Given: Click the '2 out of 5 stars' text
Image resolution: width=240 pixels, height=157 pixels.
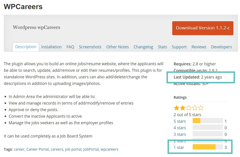Looking at the screenshot, I should pyautogui.click(x=187, y=115).
